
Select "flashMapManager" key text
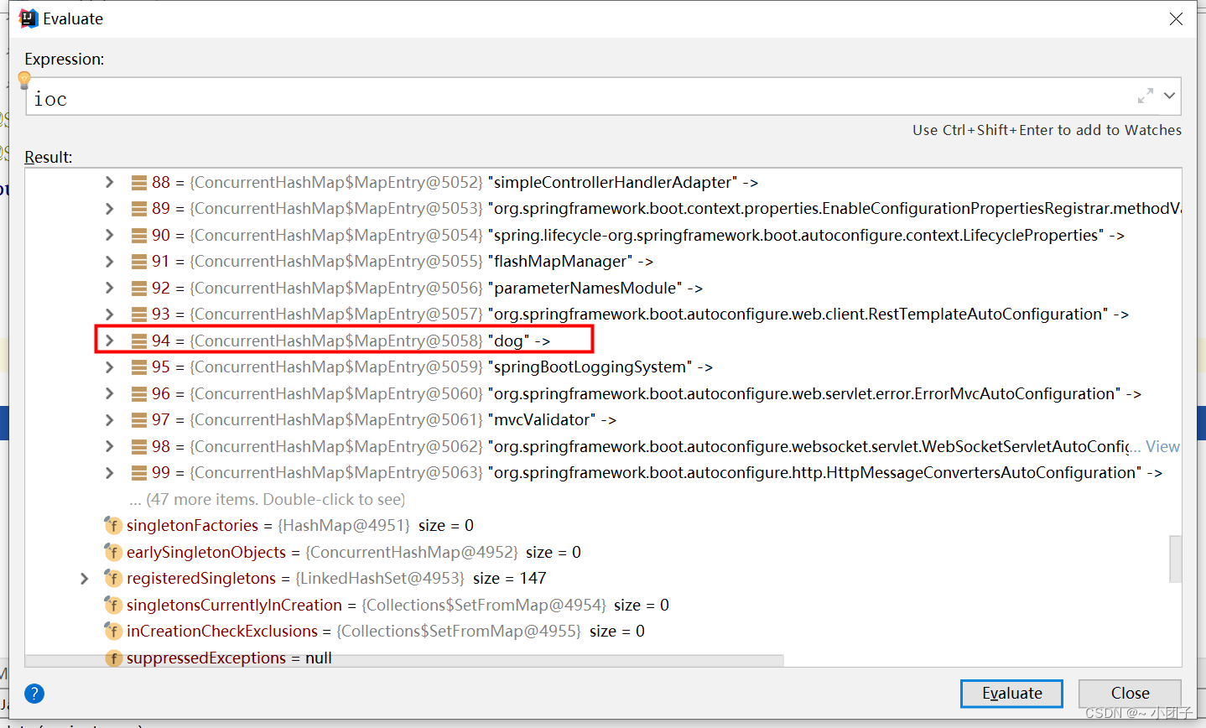coord(560,261)
